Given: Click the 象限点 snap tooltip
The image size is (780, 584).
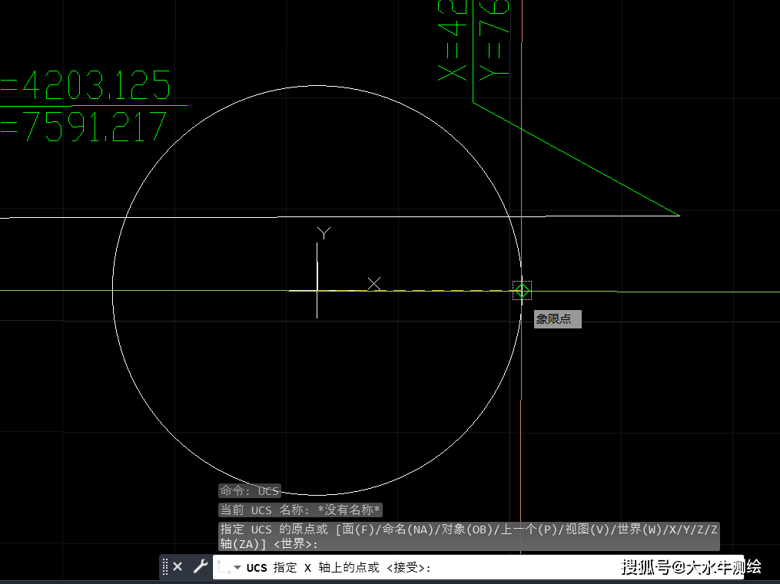Looking at the screenshot, I should click(557, 318).
